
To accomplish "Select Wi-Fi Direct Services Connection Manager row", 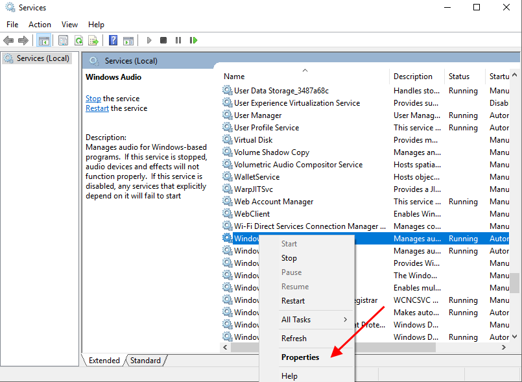I will (309, 226).
